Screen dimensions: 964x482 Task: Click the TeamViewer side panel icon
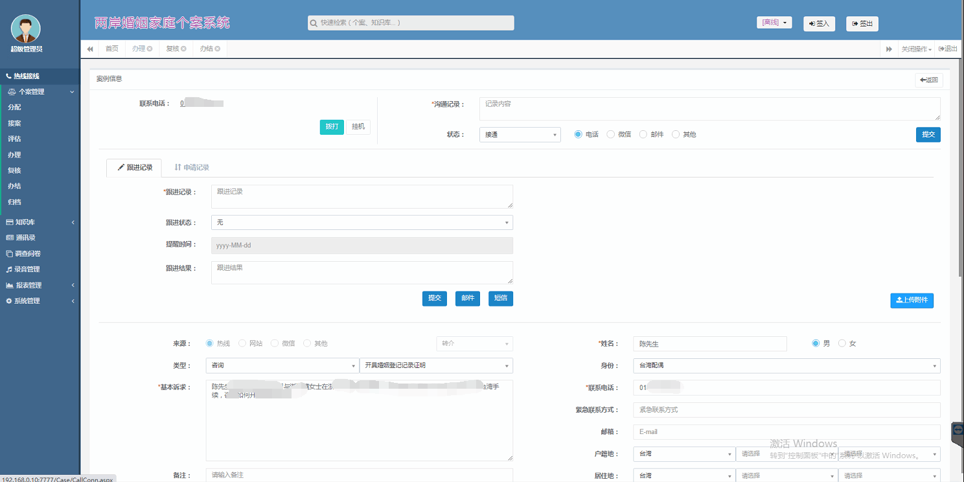tap(958, 430)
